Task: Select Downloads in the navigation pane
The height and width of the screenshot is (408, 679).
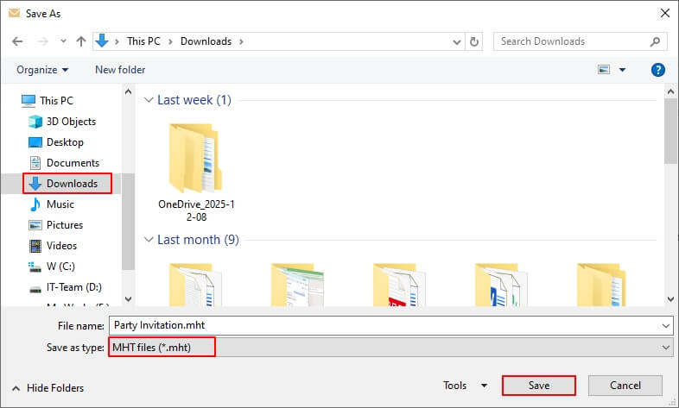Action: pyautogui.click(x=72, y=184)
